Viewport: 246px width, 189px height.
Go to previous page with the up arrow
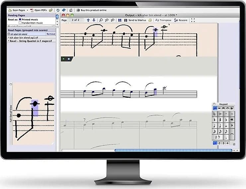coord(88,20)
